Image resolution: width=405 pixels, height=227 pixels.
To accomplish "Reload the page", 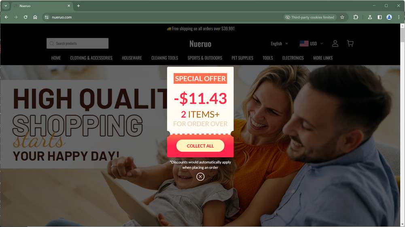I will (x=25, y=17).
